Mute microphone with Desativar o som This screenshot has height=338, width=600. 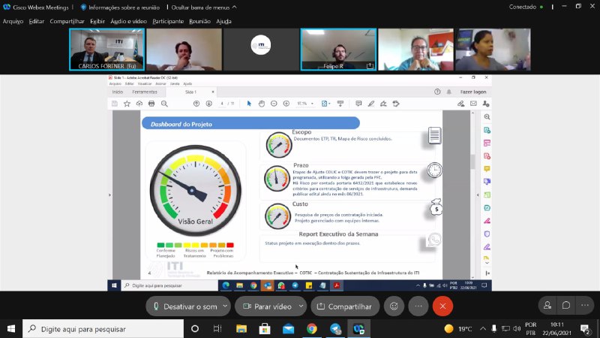(x=182, y=306)
